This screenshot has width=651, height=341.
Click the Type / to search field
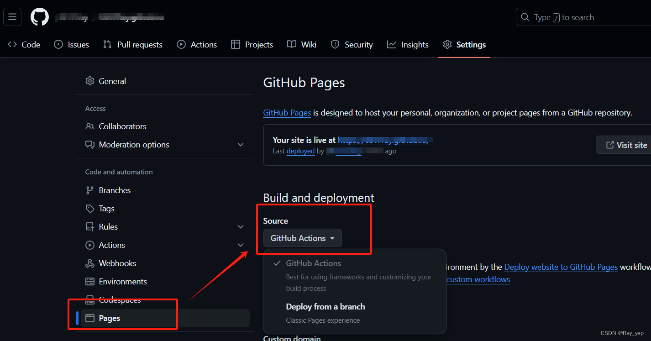pyautogui.click(x=583, y=17)
